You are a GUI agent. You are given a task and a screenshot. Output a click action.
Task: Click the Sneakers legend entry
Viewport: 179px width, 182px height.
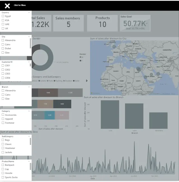click(68, 81)
